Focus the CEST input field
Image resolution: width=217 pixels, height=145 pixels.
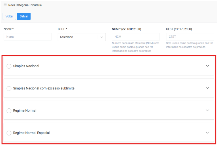tap(190, 37)
